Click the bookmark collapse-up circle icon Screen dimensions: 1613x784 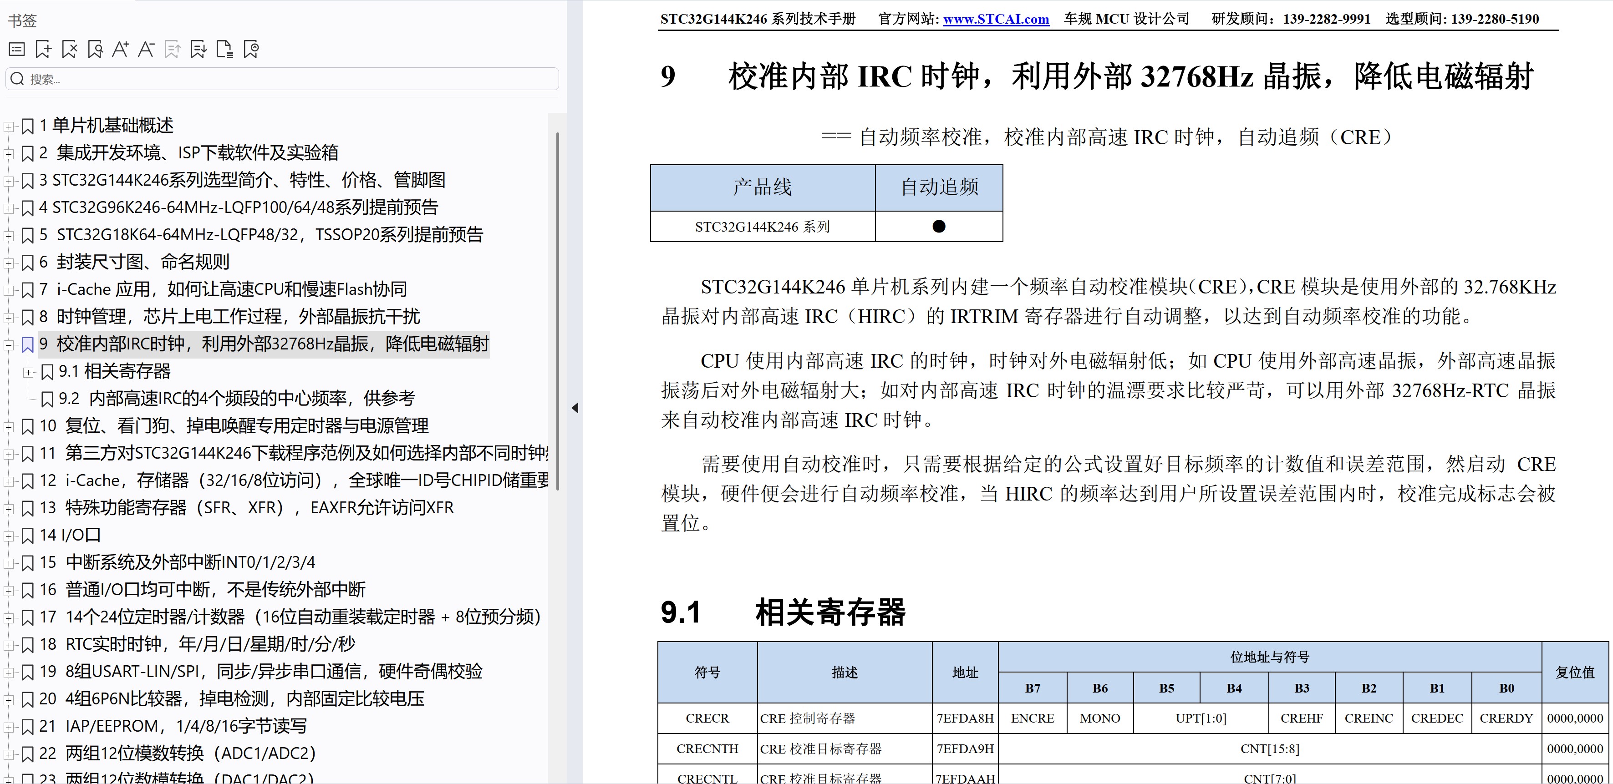[x=251, y=49]
